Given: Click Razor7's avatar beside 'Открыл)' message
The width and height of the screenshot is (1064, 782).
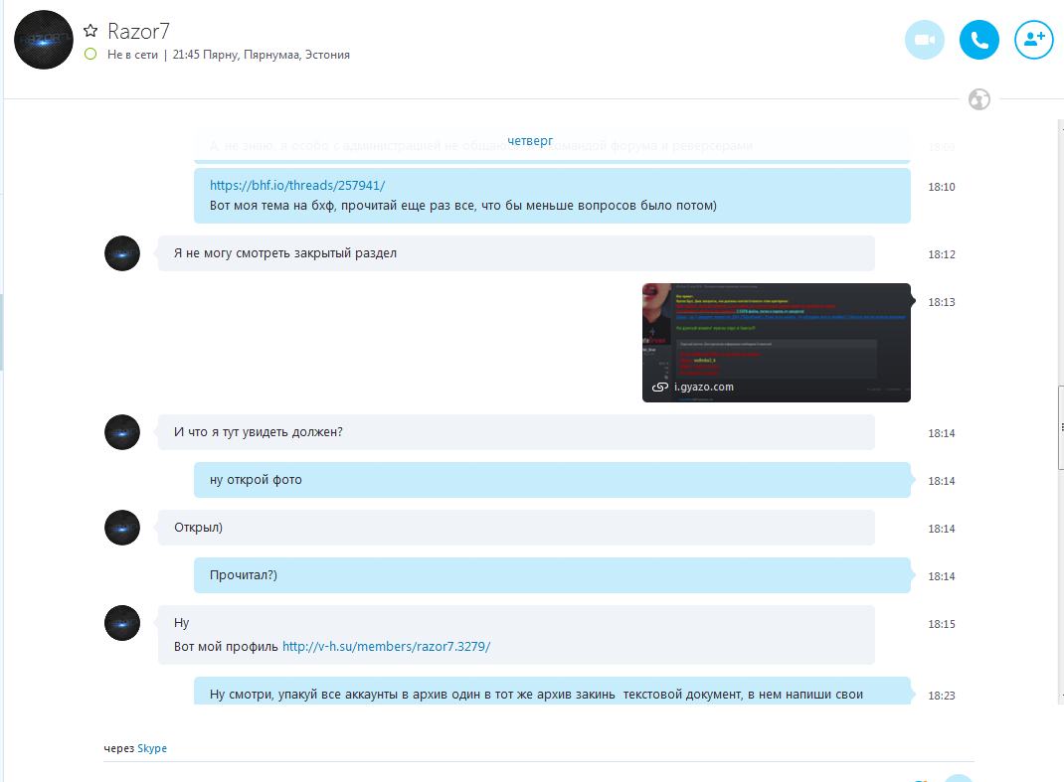Looking at the screenshot, I should coord(122,528).
